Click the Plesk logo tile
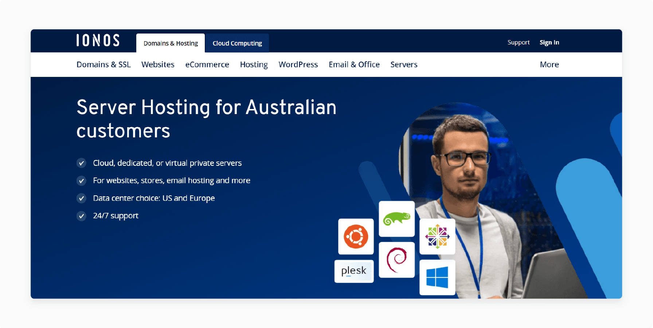The image size is (653, 328). (x=354, y=271)
